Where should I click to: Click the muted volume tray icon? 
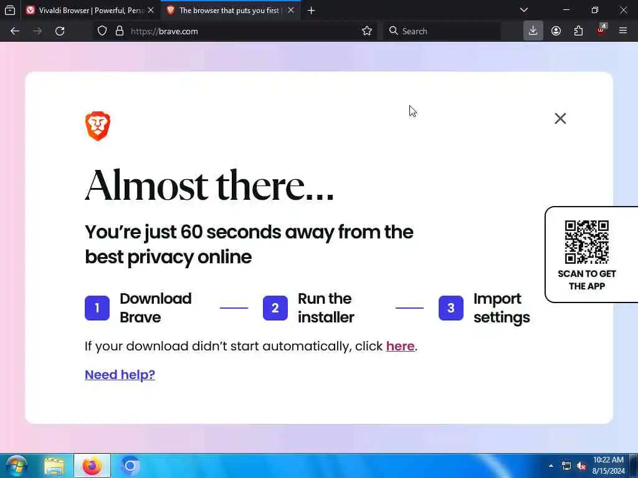pyautogui.click(x=581, y=466)
